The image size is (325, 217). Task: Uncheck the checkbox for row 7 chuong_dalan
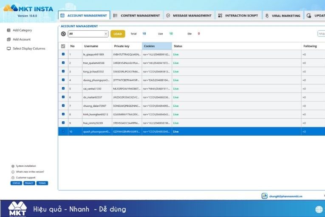tap(63, 106)
